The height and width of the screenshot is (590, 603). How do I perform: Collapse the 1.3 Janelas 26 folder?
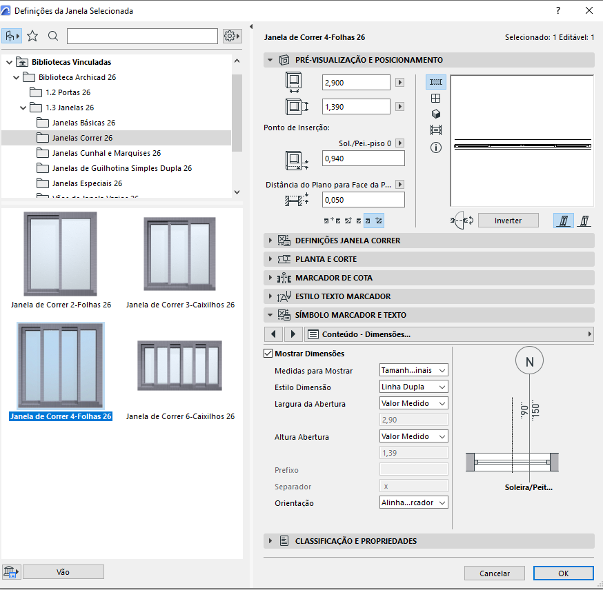(x=23, y=108)
